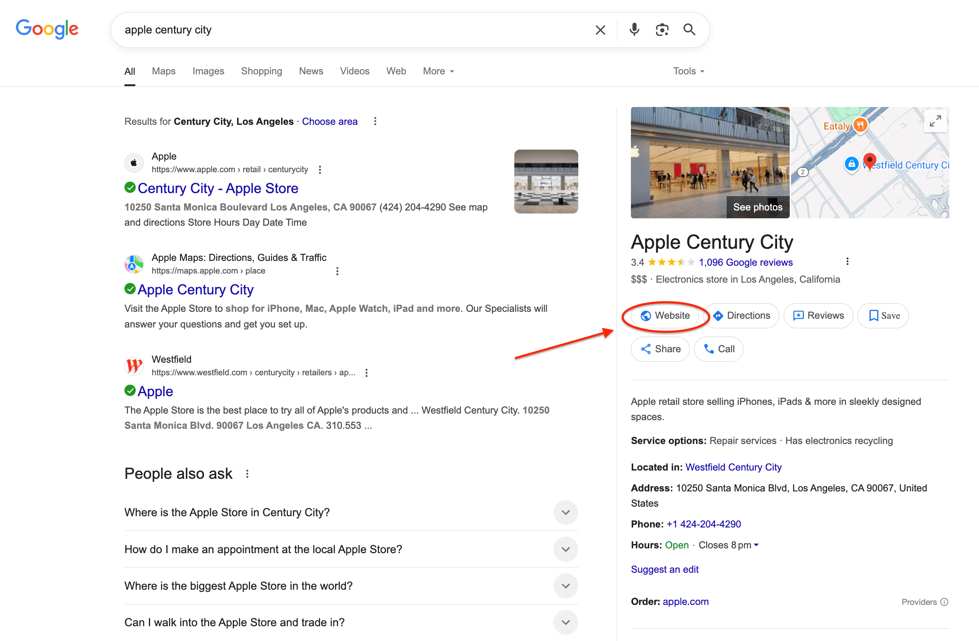Open the Apple Century City panel's three-dot menu
Viewport: 979px width, 641px height.
[847, 261]
